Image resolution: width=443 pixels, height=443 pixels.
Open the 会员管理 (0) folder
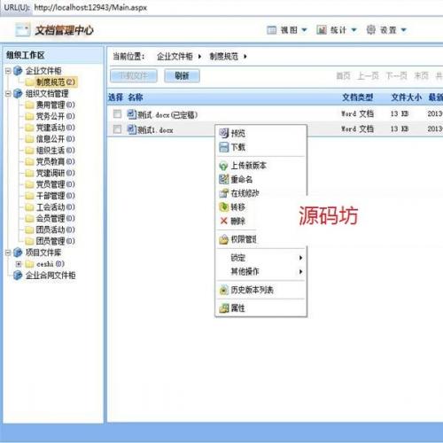55,218
